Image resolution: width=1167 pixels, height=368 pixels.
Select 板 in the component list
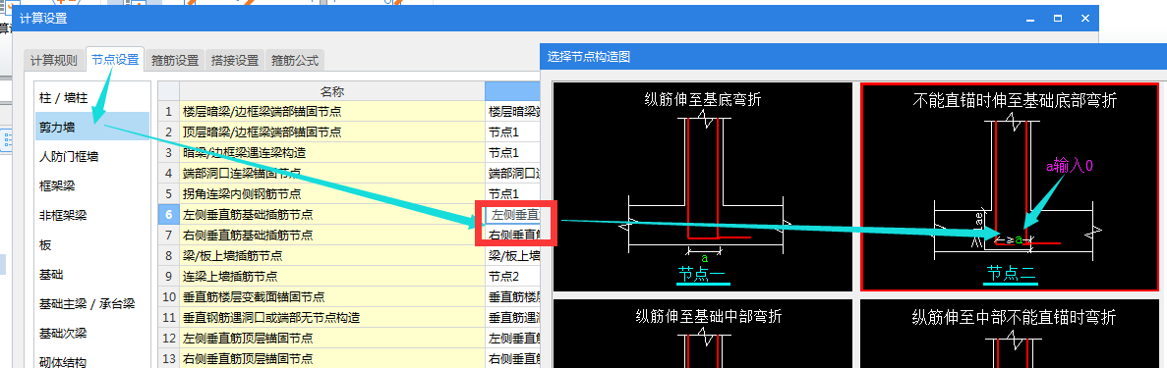[92, 245]
